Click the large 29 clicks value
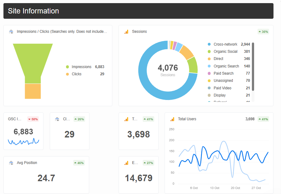The width and height of the screenshot is (281, 194). [x=69, y=134]
